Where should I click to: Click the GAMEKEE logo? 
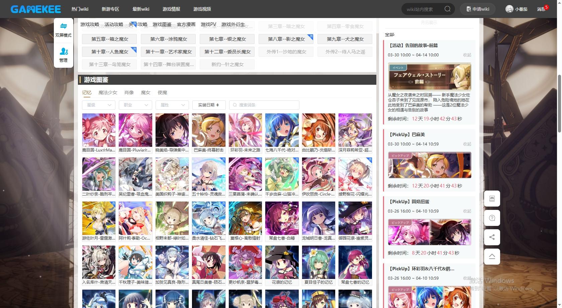pos(35,9)
